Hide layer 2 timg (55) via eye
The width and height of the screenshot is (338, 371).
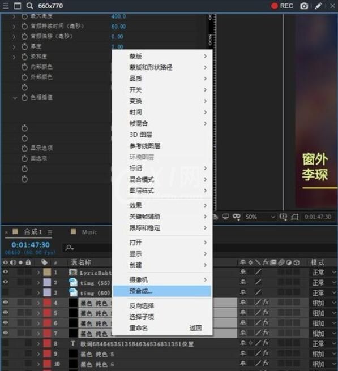click(5, 282)
